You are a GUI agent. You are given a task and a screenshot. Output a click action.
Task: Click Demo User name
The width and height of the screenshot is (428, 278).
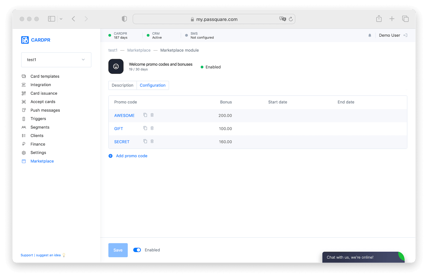coord(389,35)
